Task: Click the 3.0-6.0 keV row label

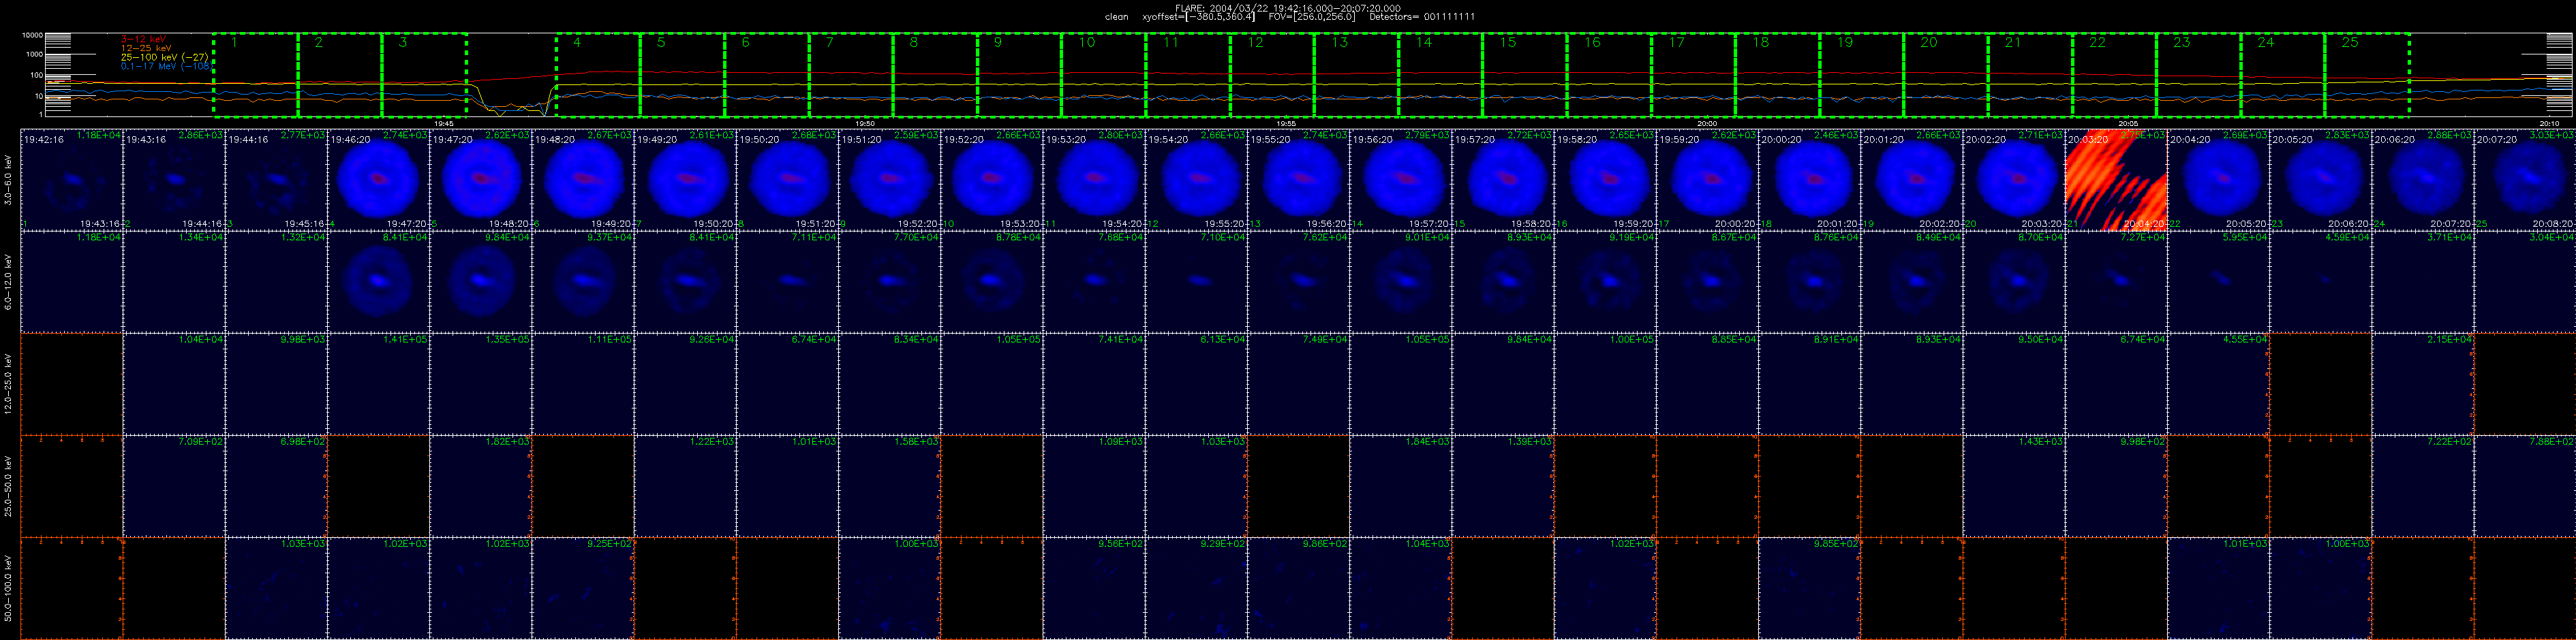Action: (9, 180)
